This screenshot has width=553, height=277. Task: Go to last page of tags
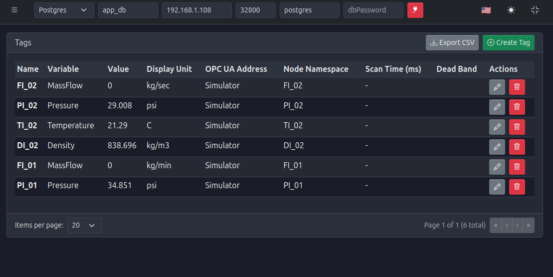[528, 225]
